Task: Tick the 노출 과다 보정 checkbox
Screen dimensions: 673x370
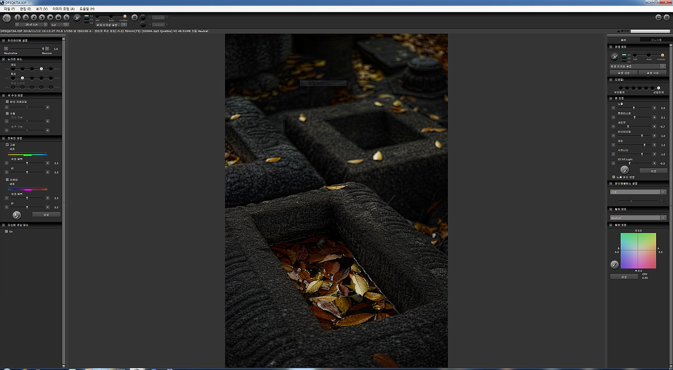Action: [614, 177]
